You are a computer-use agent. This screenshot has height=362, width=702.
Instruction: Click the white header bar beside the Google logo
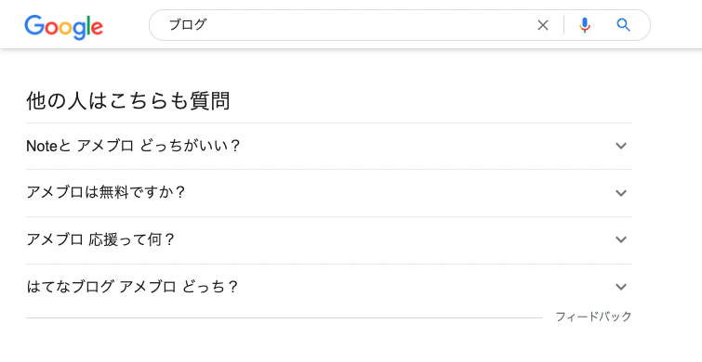point(126,25)
